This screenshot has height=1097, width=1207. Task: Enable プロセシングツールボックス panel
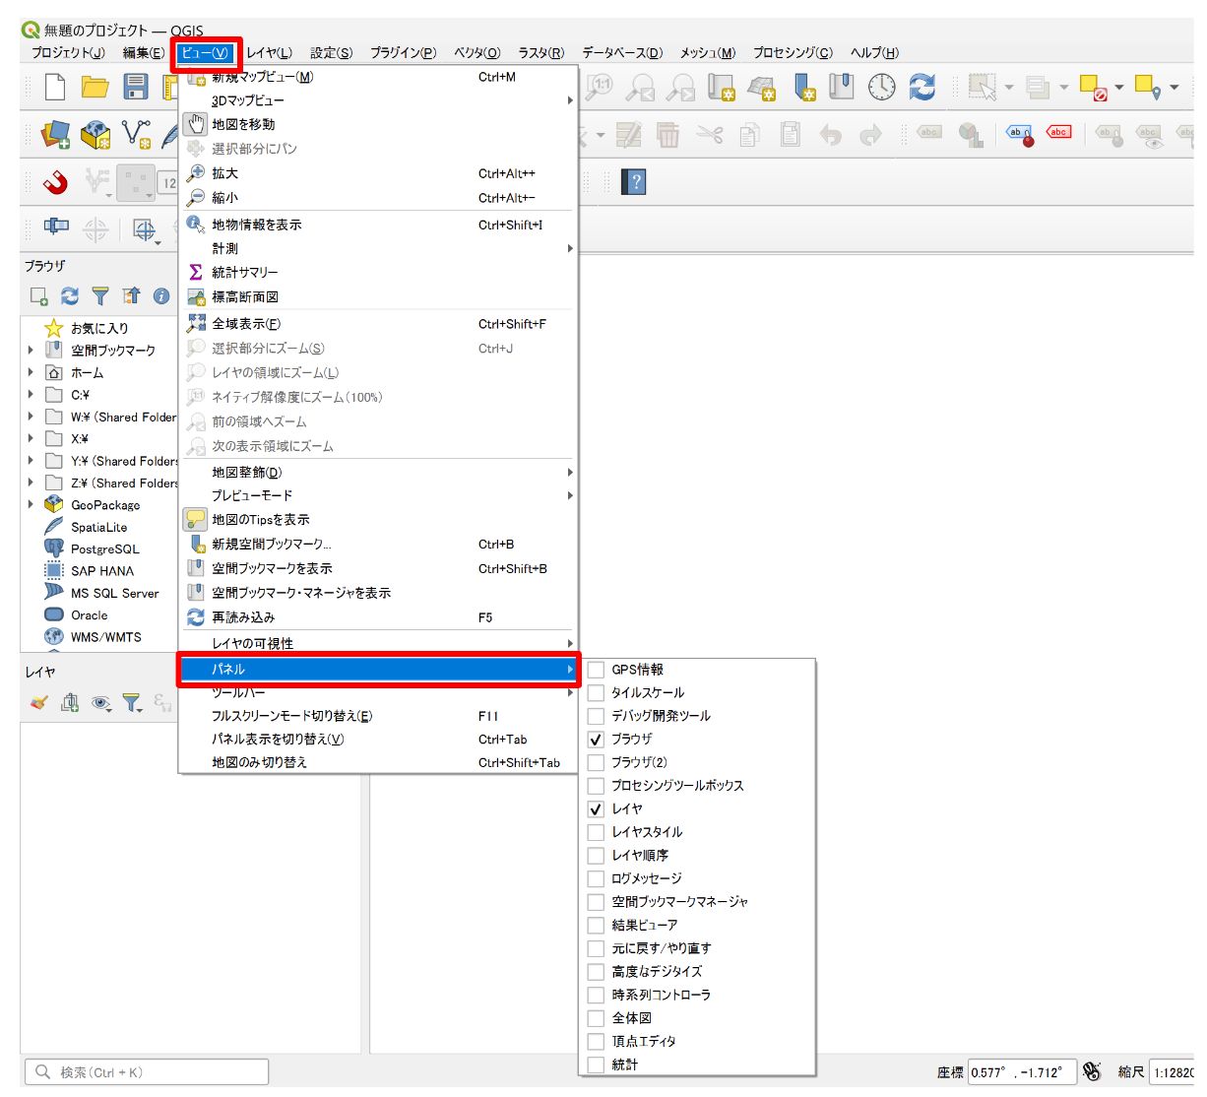[596, 786]
